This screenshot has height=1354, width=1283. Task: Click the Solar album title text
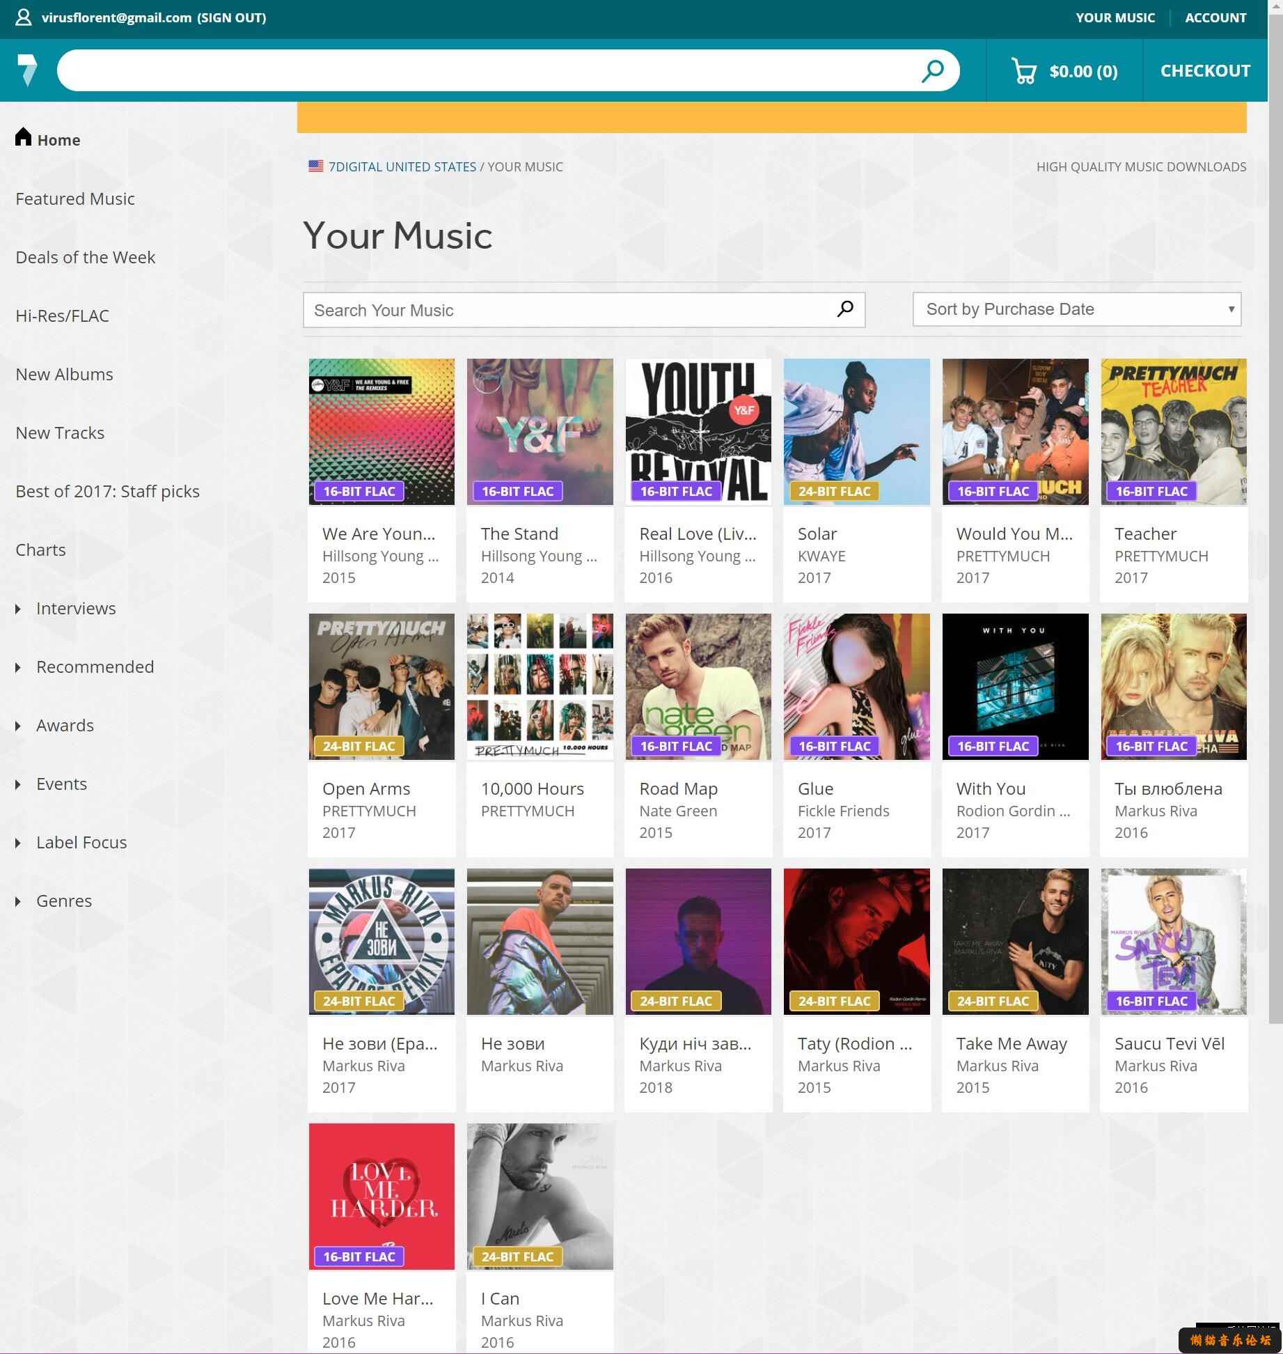pyautogui.click(x=817, y=534)
